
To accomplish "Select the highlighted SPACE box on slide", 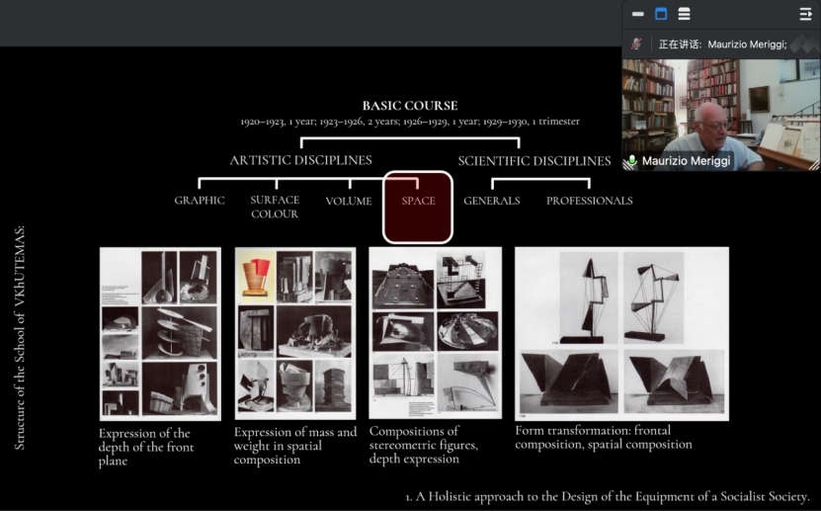I will coord(418,208).
